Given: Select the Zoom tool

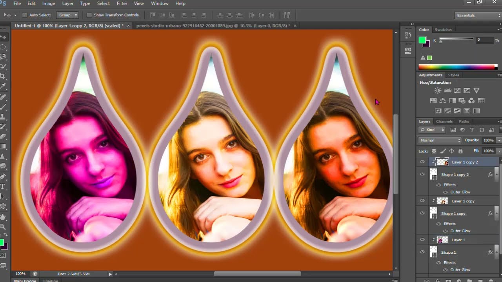Looking at the screenshot, I should 3,227.
